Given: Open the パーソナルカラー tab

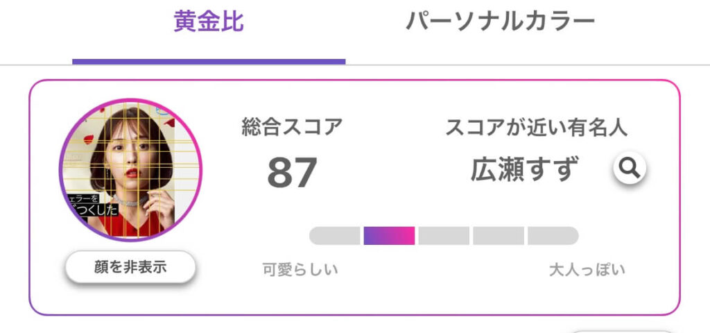Looking at the screenshot, I should pos(500,22).
